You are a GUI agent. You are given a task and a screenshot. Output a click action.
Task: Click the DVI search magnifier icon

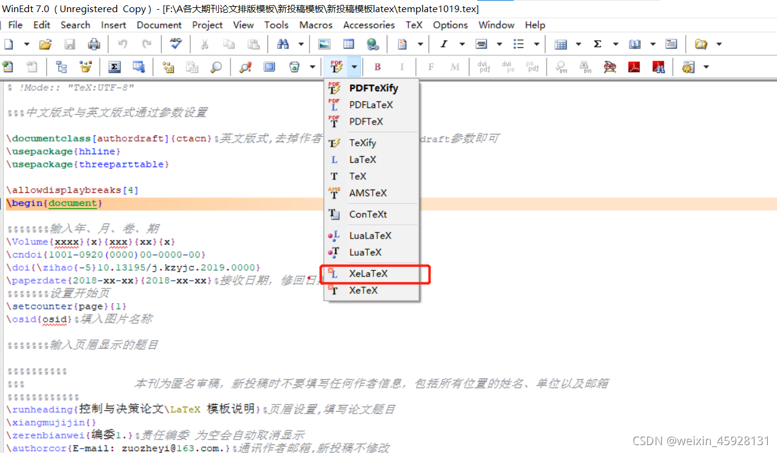coord(561,67)
